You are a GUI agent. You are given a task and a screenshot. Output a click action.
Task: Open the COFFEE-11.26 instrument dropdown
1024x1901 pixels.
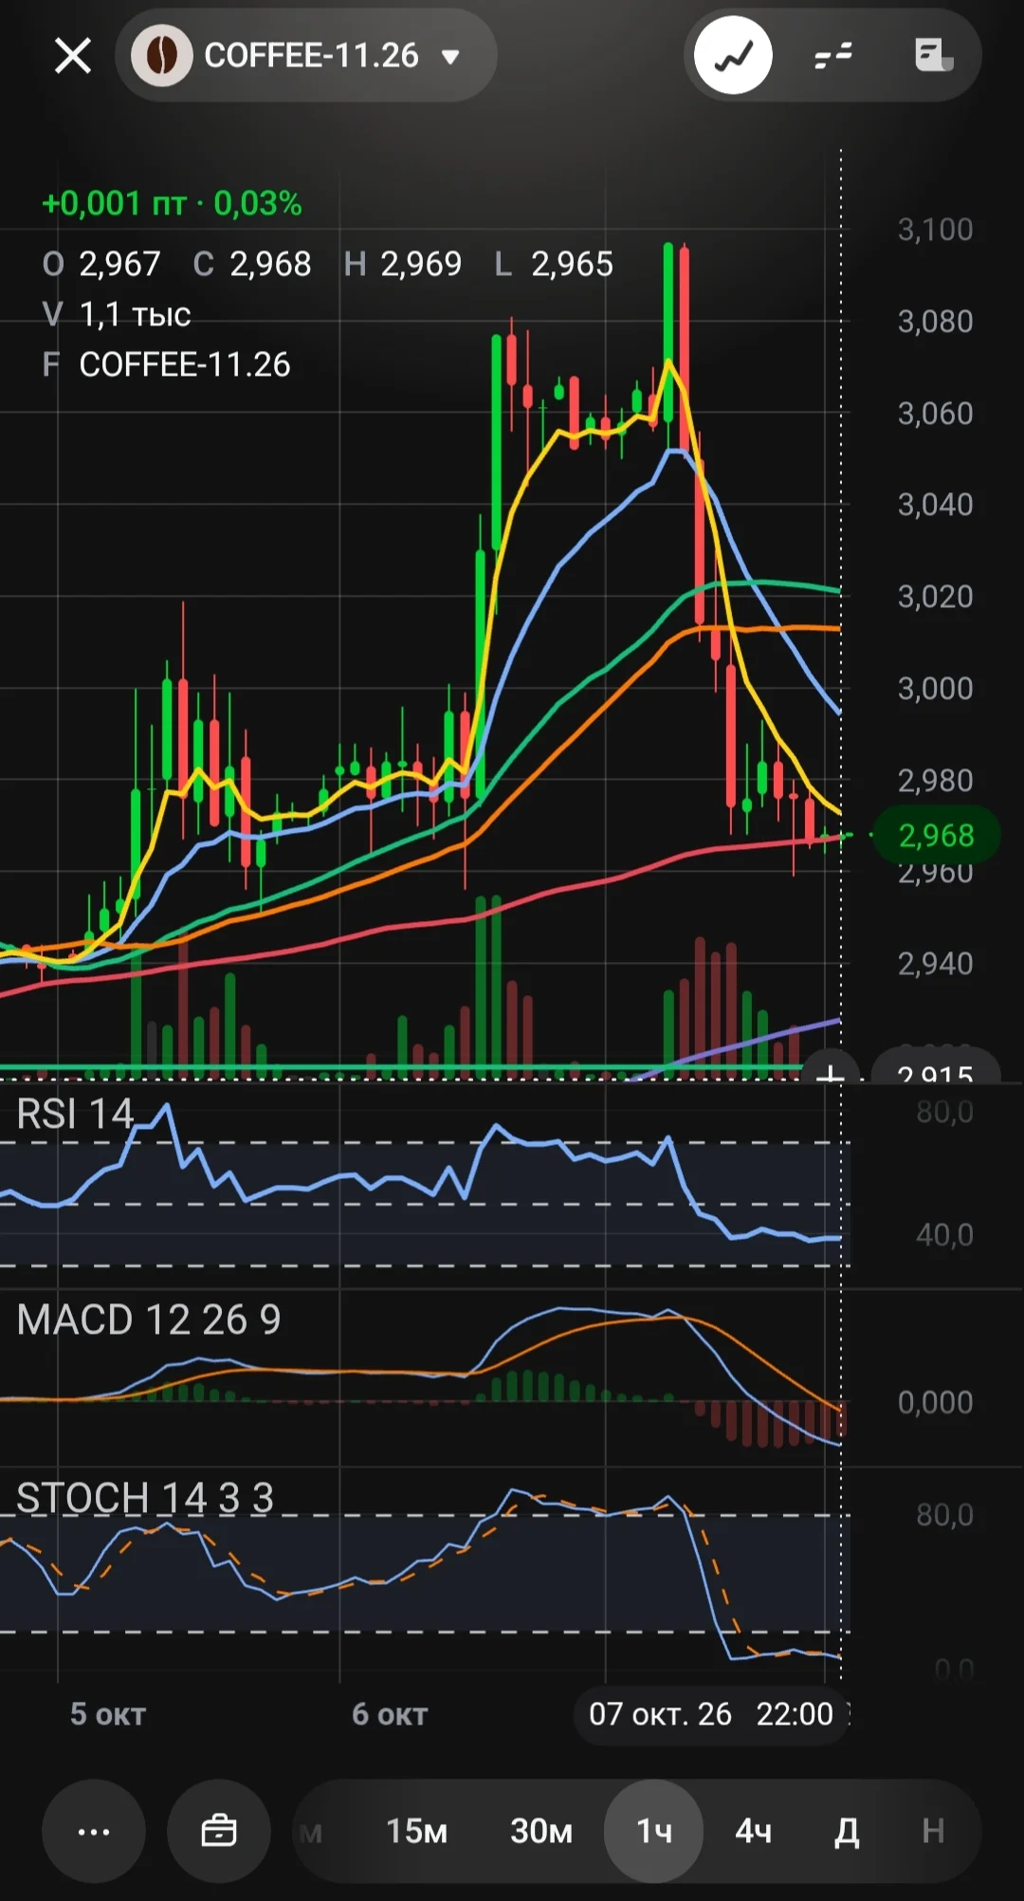click(306, 56)
